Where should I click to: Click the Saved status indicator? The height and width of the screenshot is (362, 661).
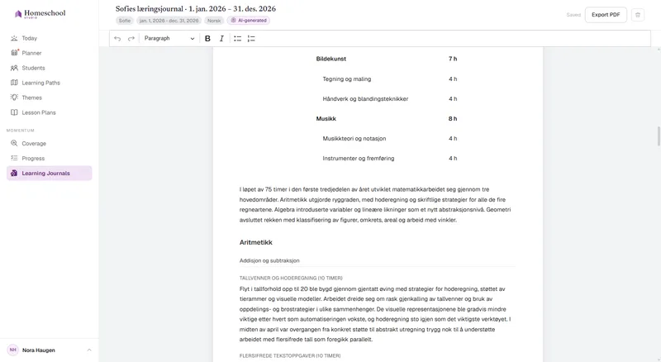573,15
